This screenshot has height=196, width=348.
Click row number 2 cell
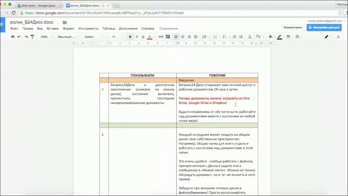click(103, 134)
